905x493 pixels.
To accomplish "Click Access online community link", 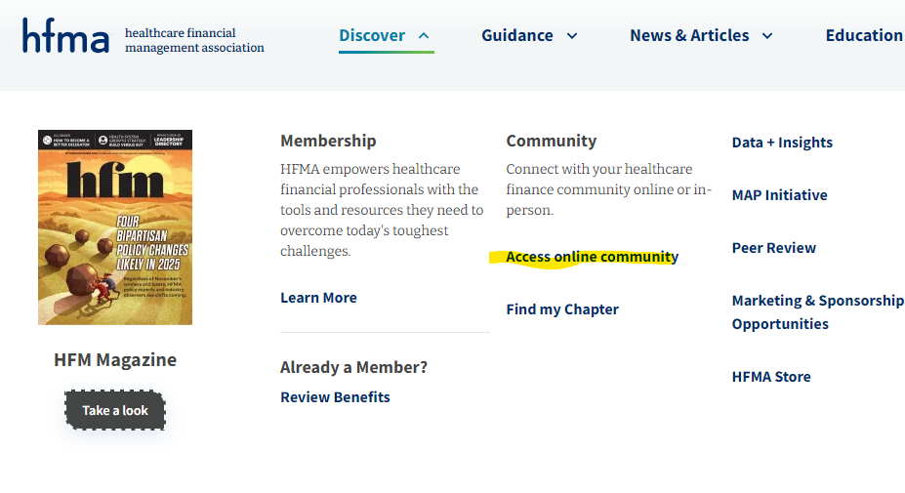I will coord(592,257).
